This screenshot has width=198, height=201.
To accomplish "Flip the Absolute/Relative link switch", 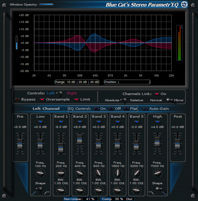I will click(x=124, y=100).
